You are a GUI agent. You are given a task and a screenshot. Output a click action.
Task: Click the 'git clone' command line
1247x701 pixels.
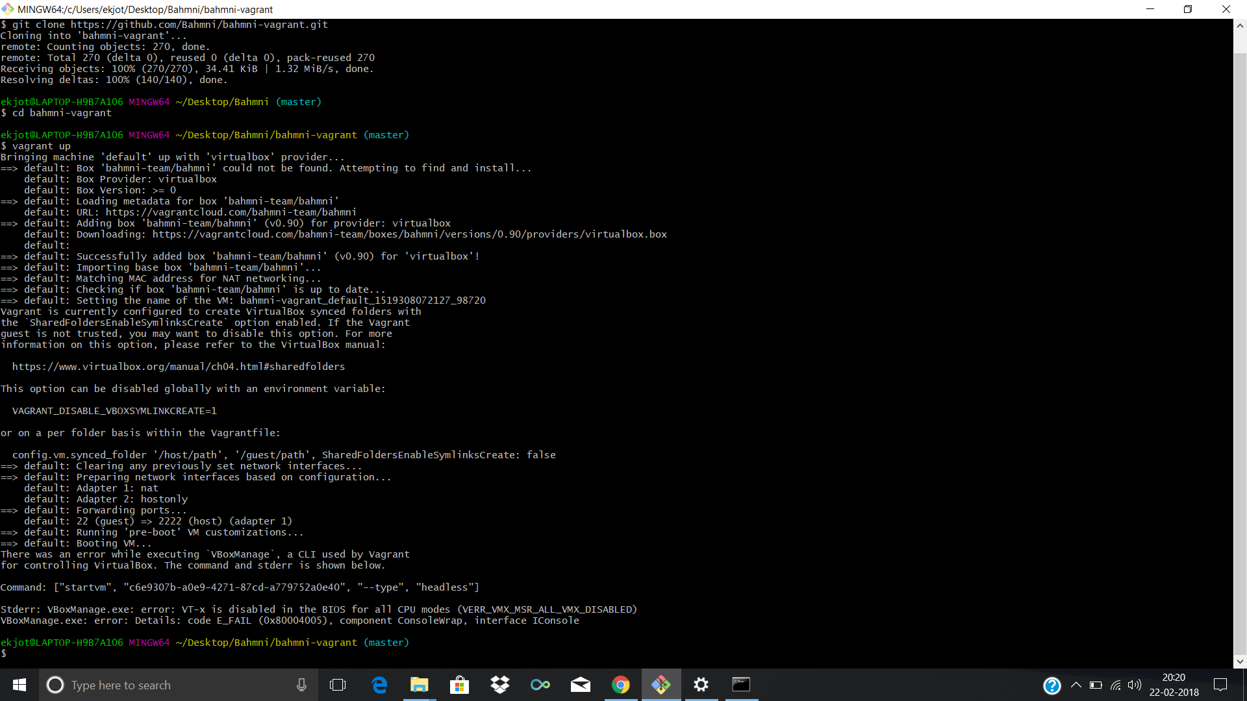pos(164,25)
